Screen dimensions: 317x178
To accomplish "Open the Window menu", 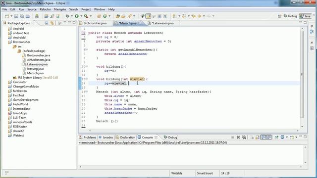I will click(x=99, y=9).
